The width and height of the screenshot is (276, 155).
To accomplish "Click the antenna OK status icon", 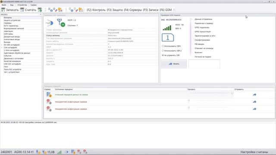I will point(61,23).
